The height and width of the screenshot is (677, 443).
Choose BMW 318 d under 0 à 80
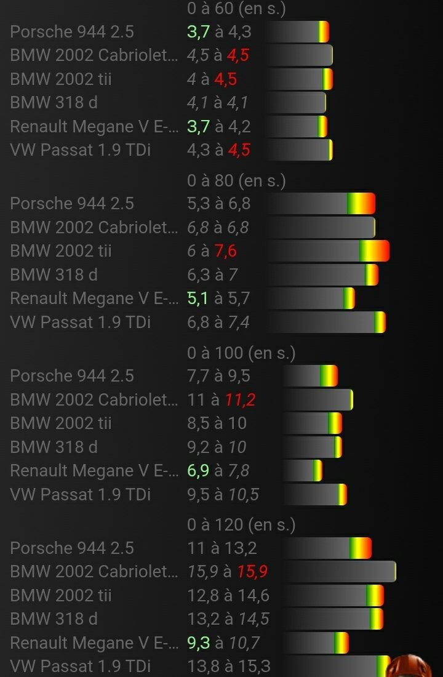tap(54, 274)
